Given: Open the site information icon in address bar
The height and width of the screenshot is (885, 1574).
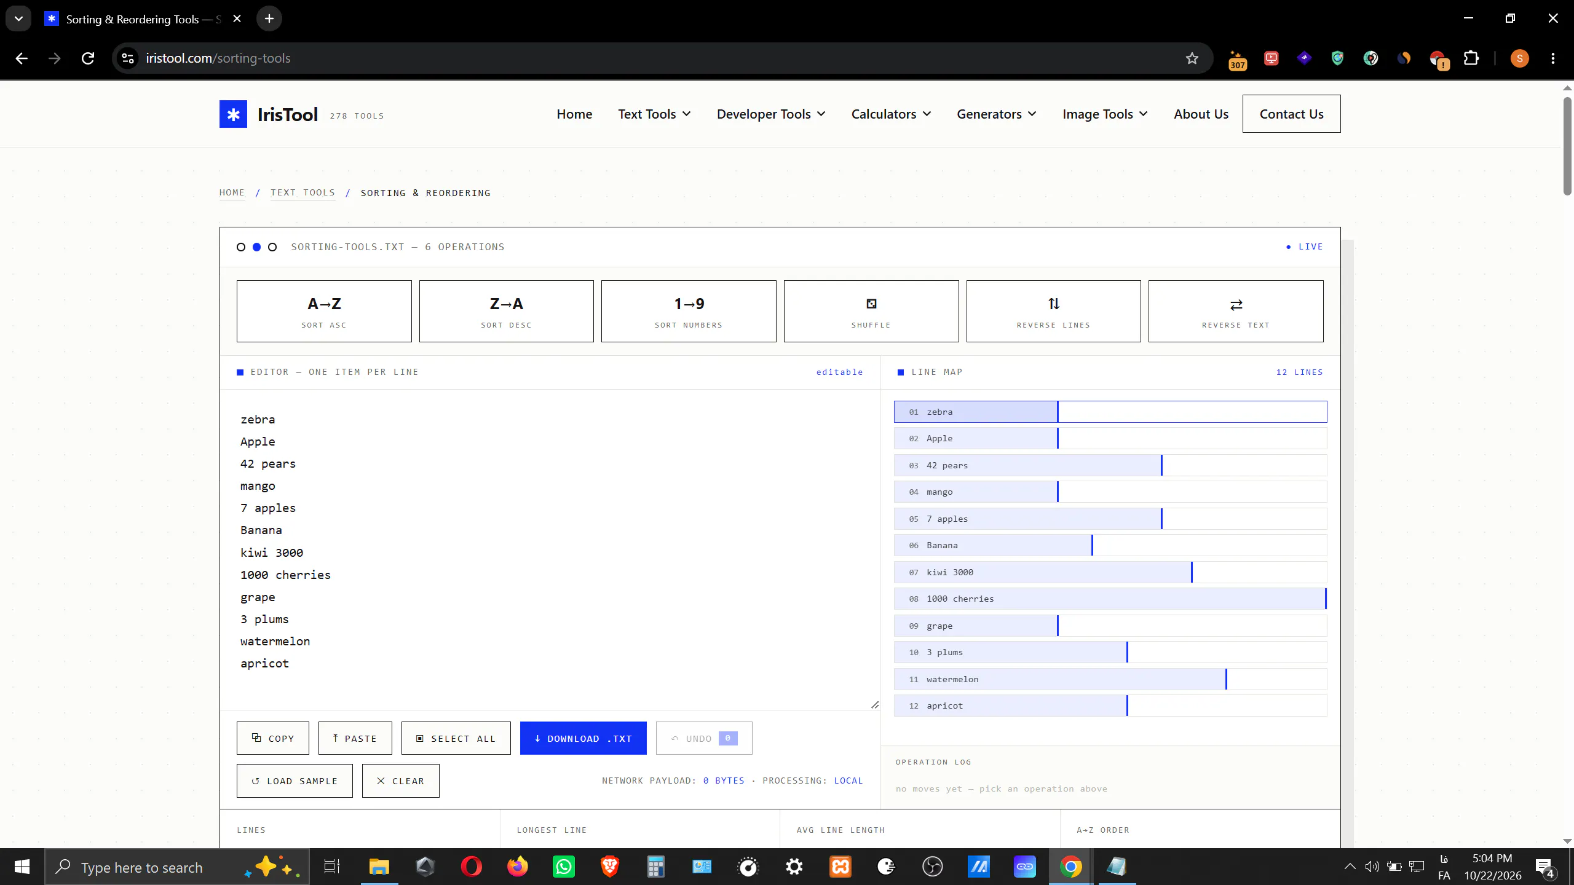Looking at the screenshot, I should [128, 58].
